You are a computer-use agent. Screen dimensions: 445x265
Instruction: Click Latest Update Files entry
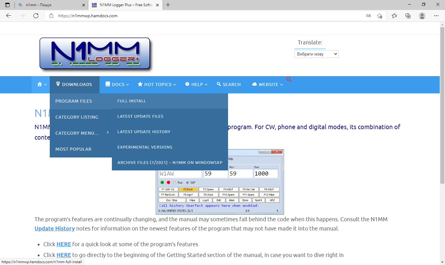(170, 116)
